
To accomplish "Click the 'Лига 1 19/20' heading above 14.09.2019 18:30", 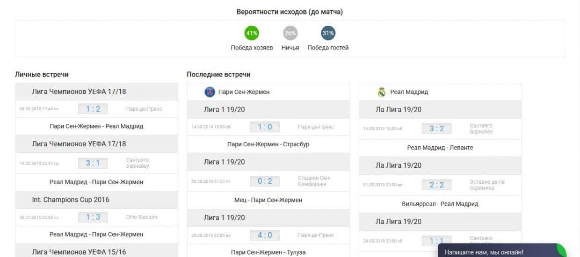I will click(225, 109).
